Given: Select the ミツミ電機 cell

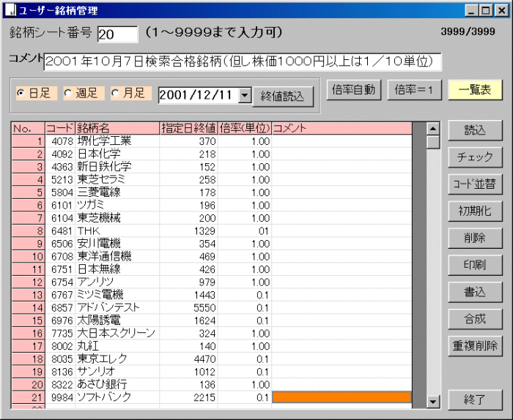Looking at the screenshot, I should (x=117, y=295).
